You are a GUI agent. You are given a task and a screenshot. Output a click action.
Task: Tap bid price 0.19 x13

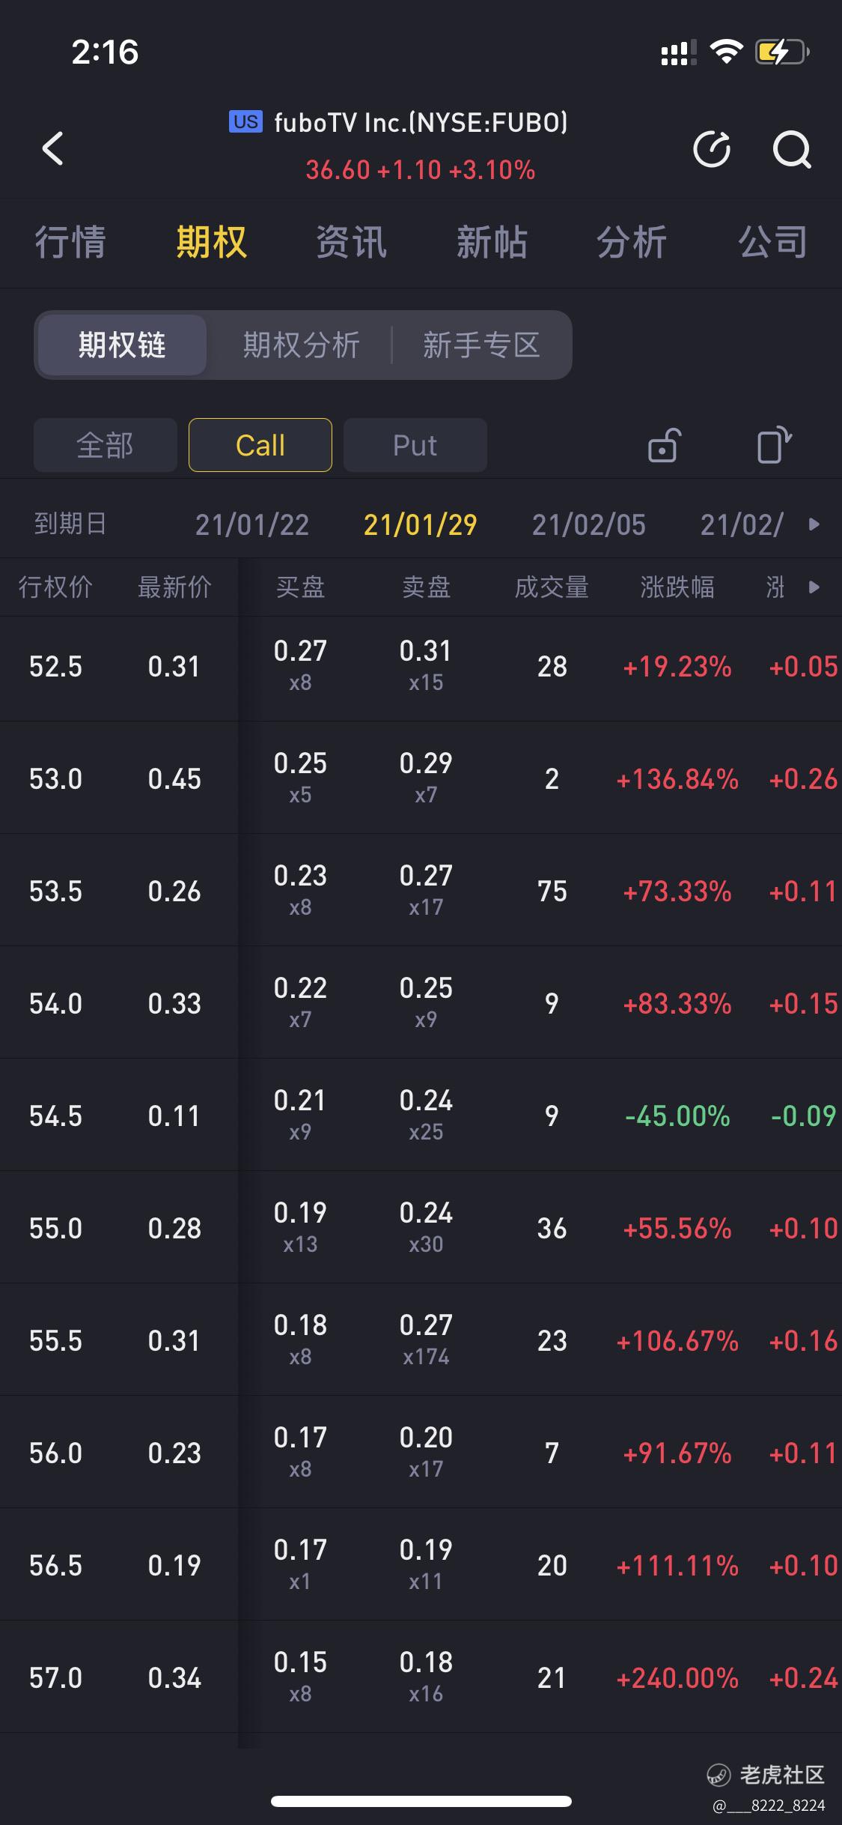pyautogui.click(x=300, y=1226)
